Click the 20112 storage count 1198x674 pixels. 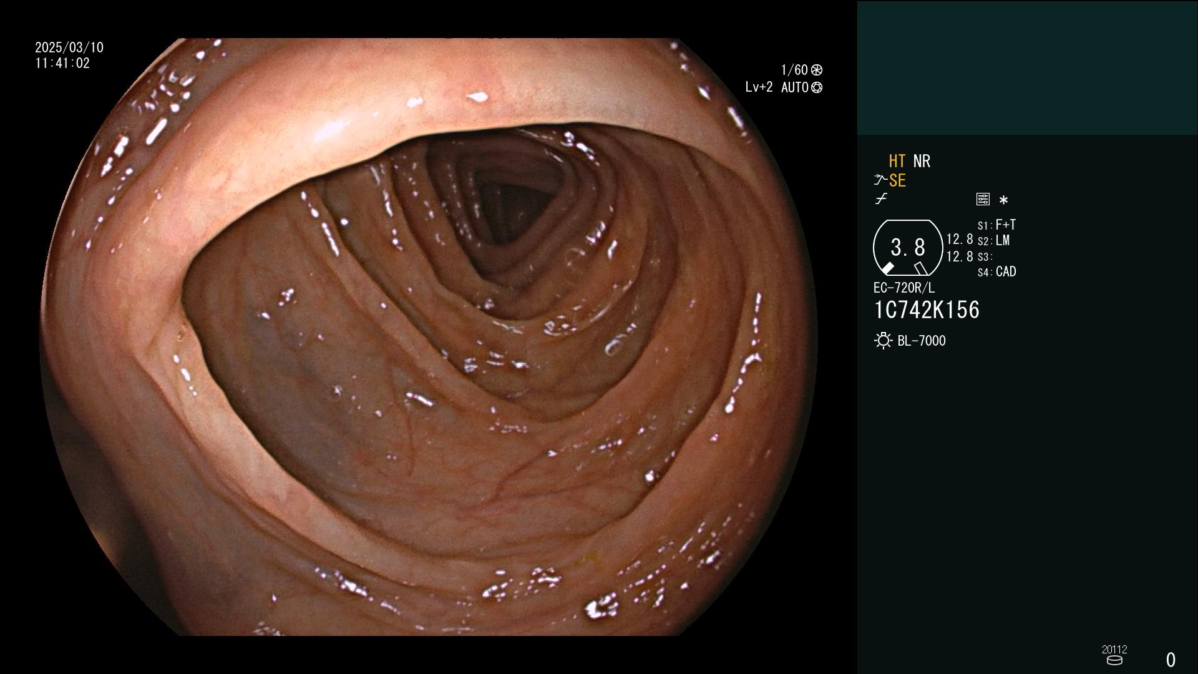coord(1114,649)
